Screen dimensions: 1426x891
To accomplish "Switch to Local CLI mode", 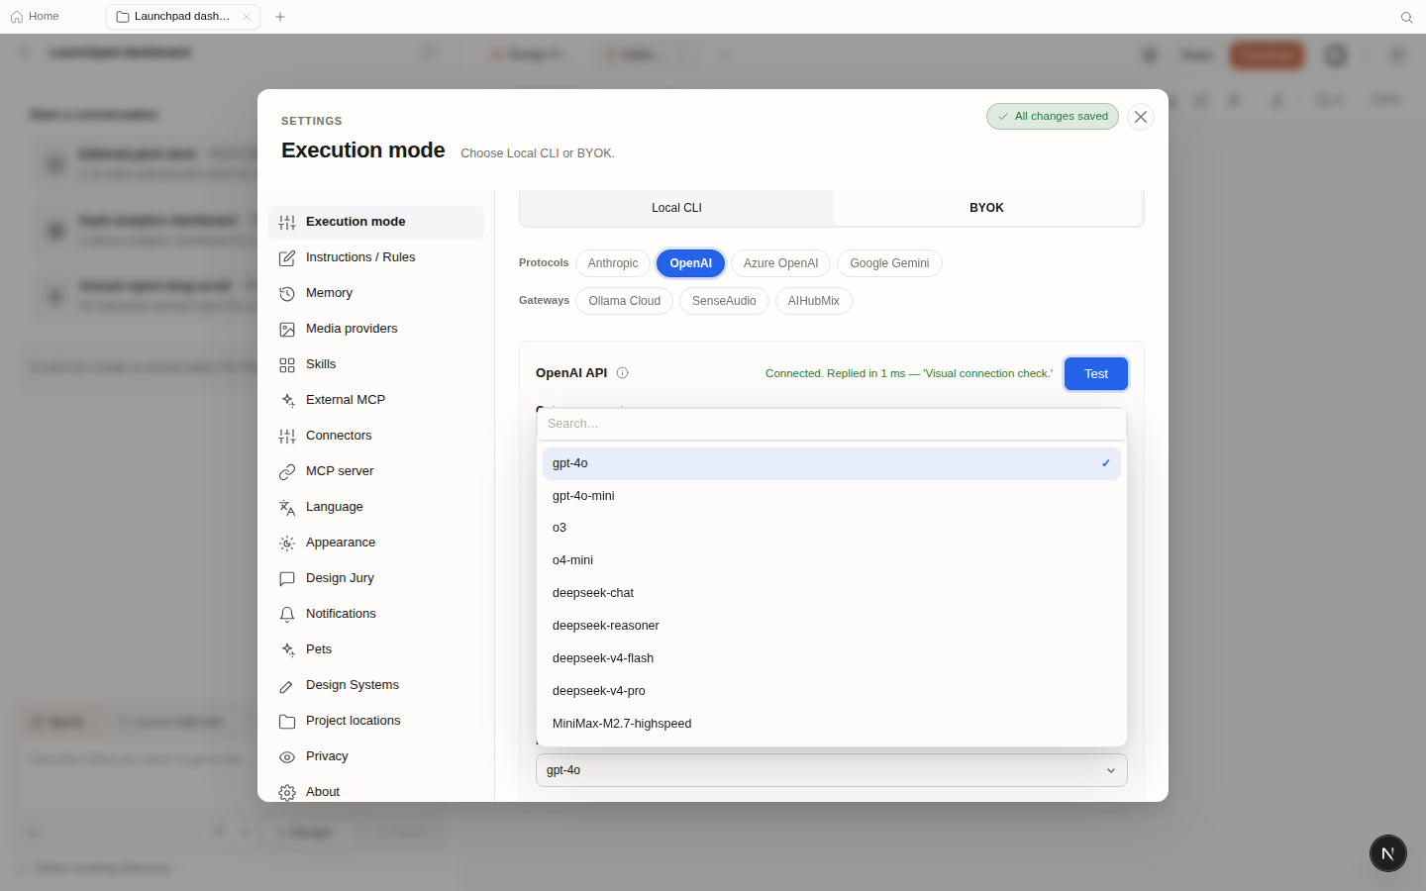I will click(x=676, y=208).
